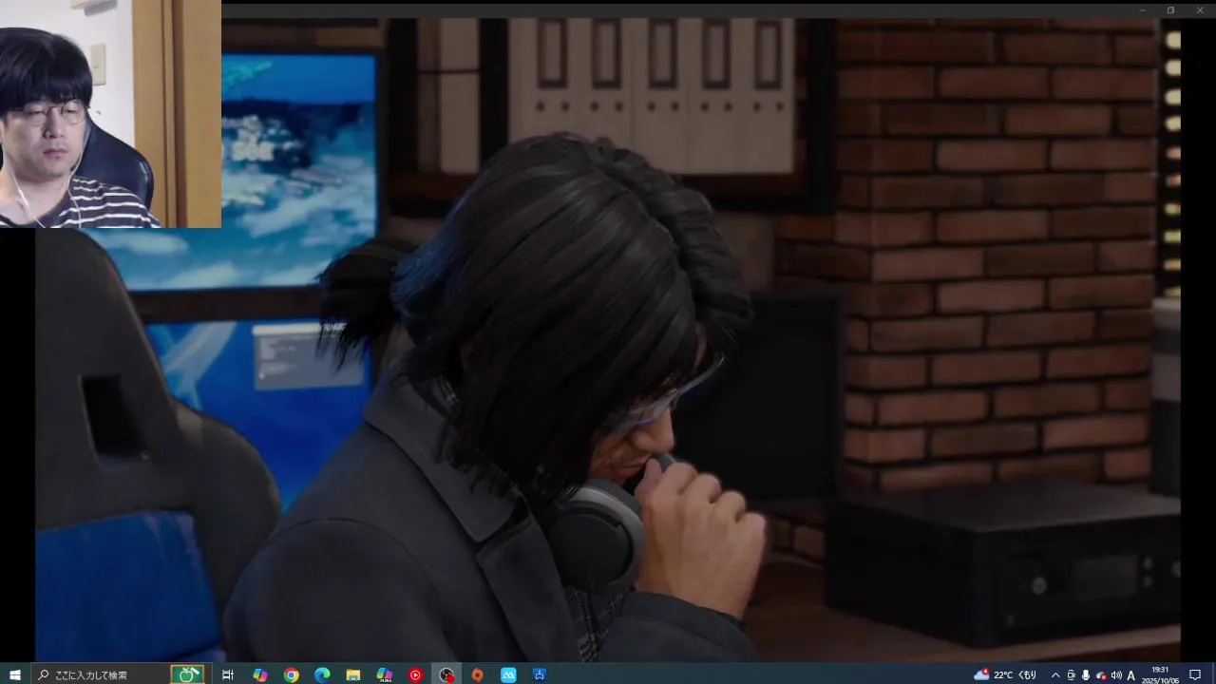
Task: Click the Meet Now camera tray icon
Action: coord(1071,674)
